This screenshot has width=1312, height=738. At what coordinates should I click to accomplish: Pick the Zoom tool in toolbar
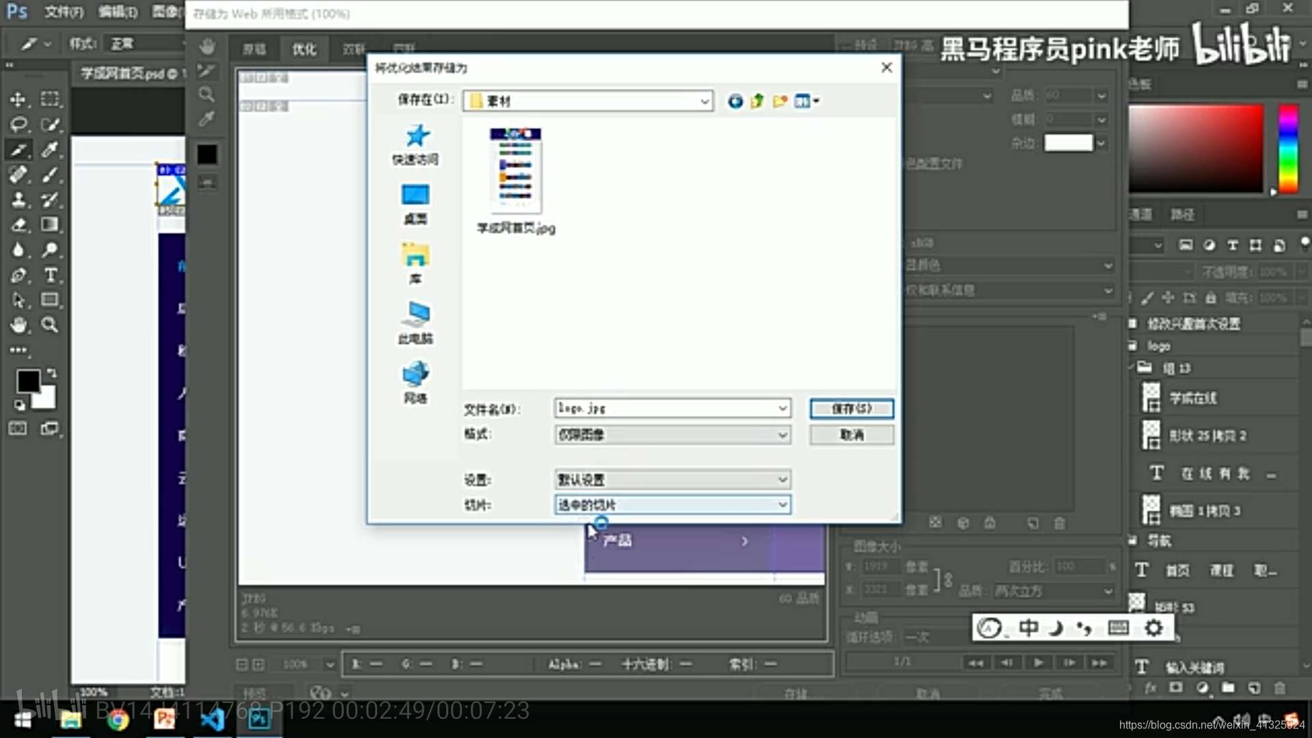(x=49, y=325)
